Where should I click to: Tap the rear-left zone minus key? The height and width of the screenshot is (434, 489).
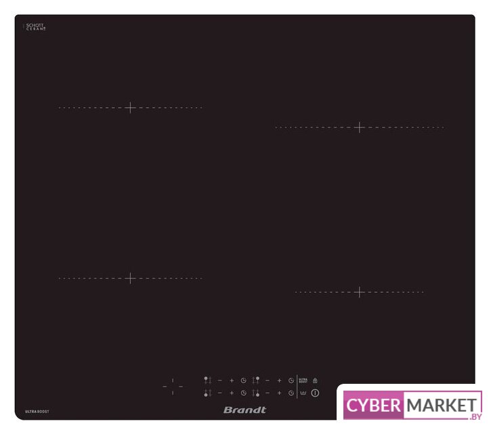click(219, 380)
